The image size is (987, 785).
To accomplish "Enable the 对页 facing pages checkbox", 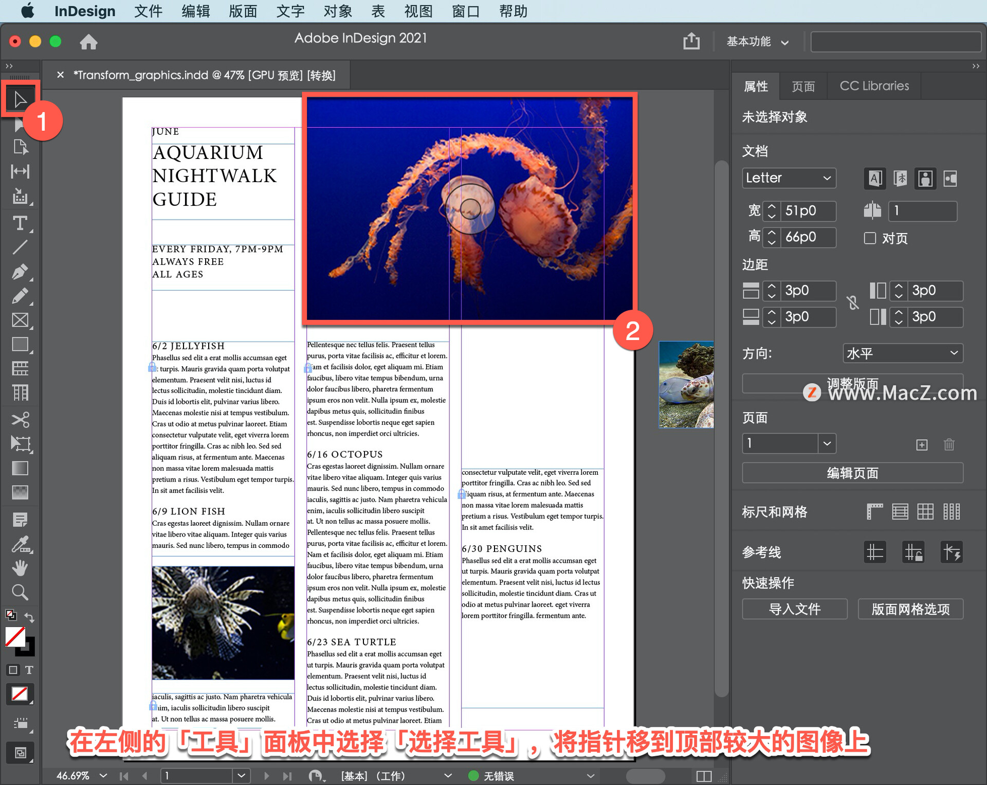I will click(870, 238).
